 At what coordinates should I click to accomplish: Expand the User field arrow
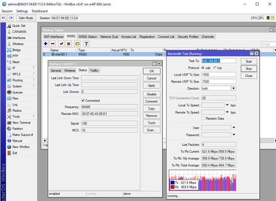(x=234, y=127)
